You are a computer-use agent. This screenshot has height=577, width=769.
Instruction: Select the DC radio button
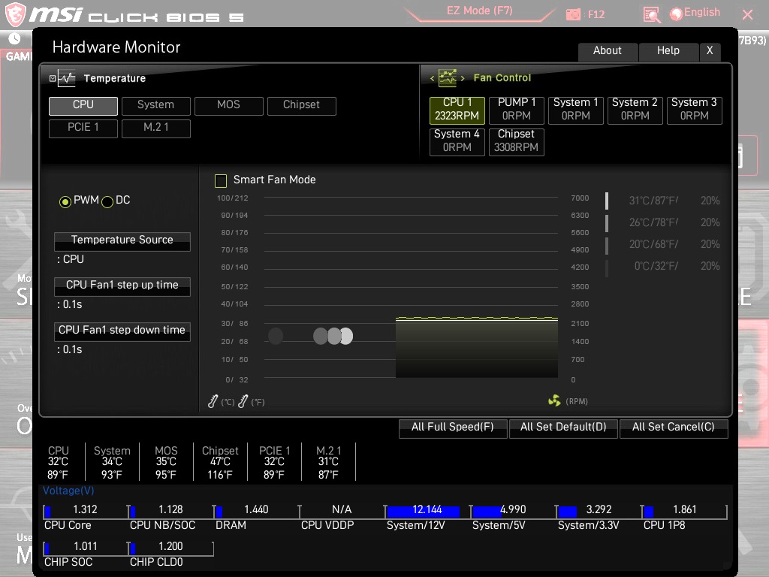point(107,201)
